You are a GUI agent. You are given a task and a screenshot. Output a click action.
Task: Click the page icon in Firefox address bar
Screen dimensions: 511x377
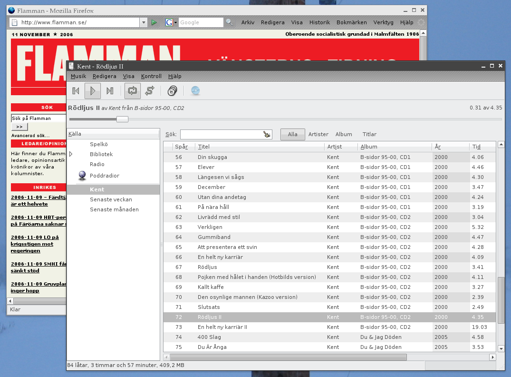pos(14,22)
